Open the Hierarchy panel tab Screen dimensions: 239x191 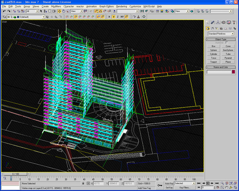(218, 23)
